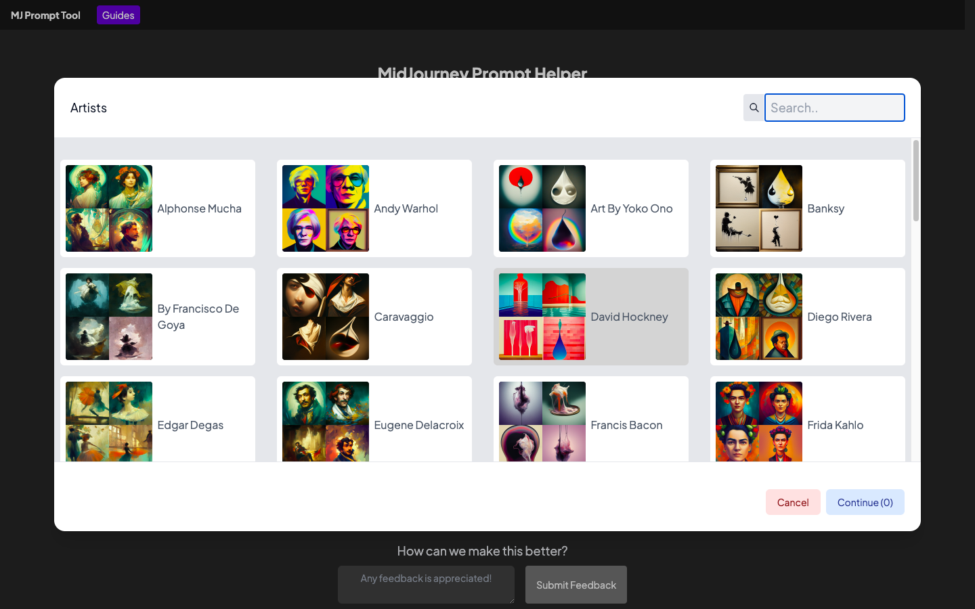Select the David Hockney label
Screen dimensions: 975x609
[x=629, y=317]
